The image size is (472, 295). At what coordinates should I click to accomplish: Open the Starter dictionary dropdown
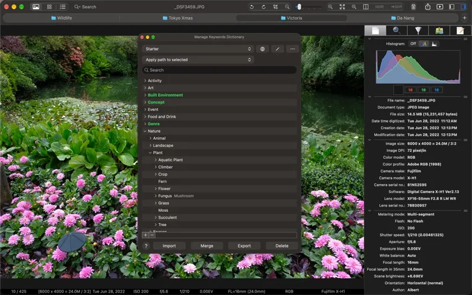[198, 49]
